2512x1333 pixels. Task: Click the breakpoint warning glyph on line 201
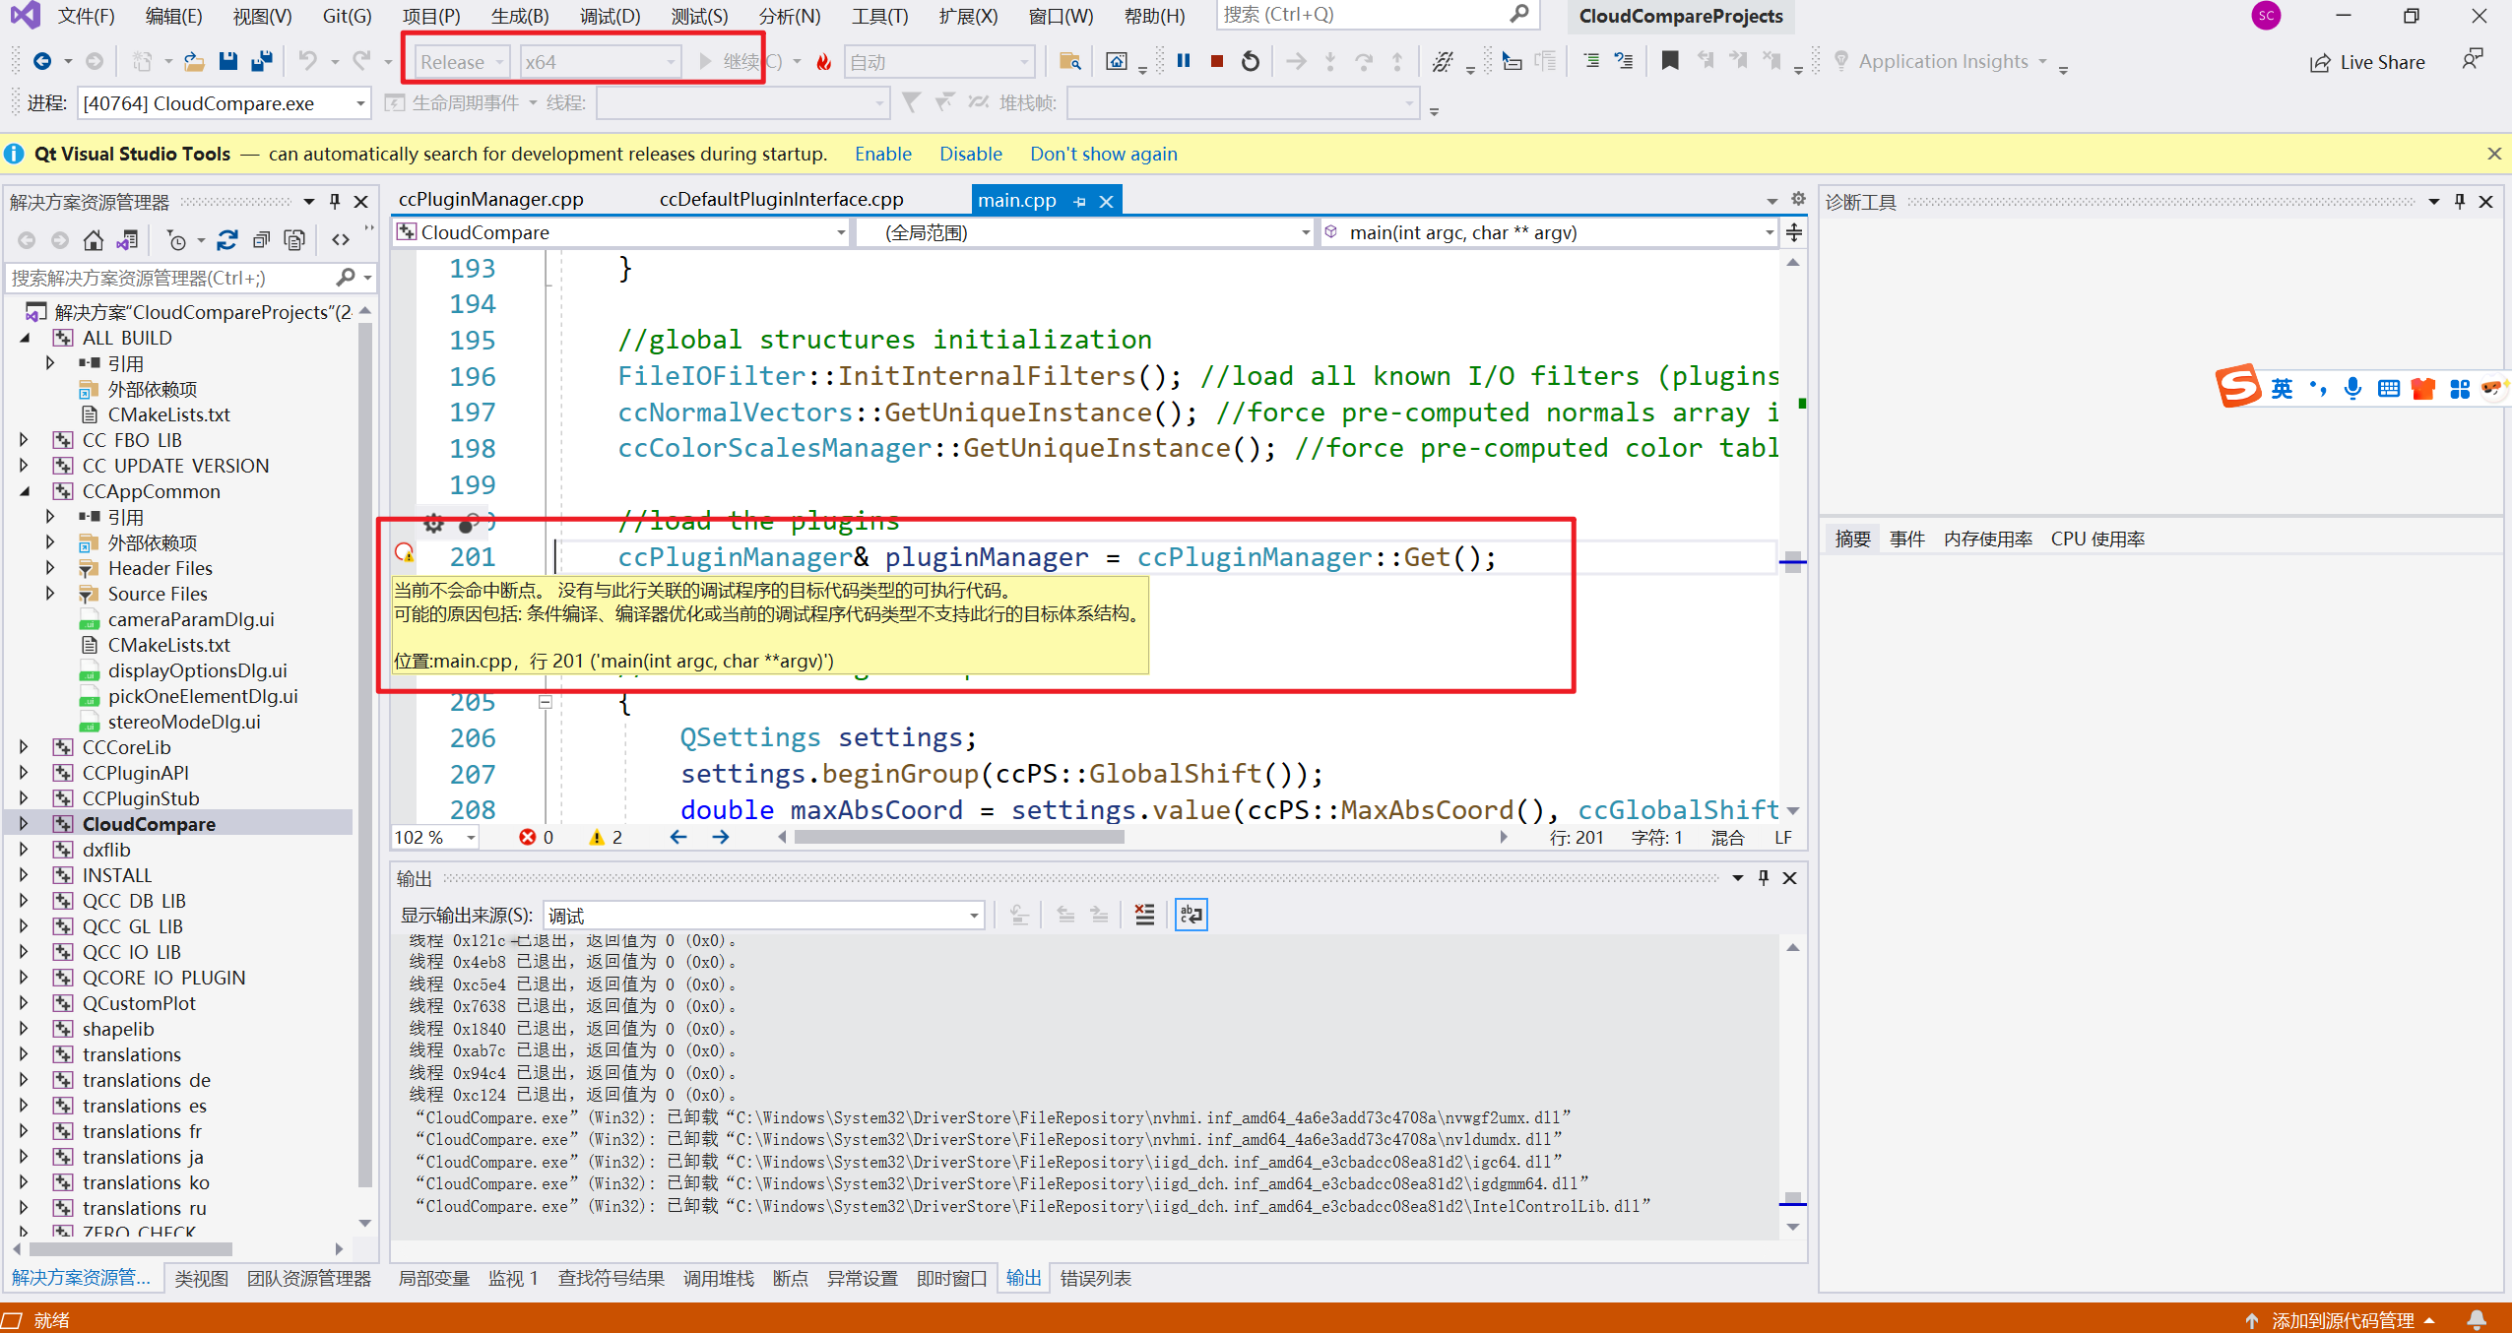pos(405,553)
